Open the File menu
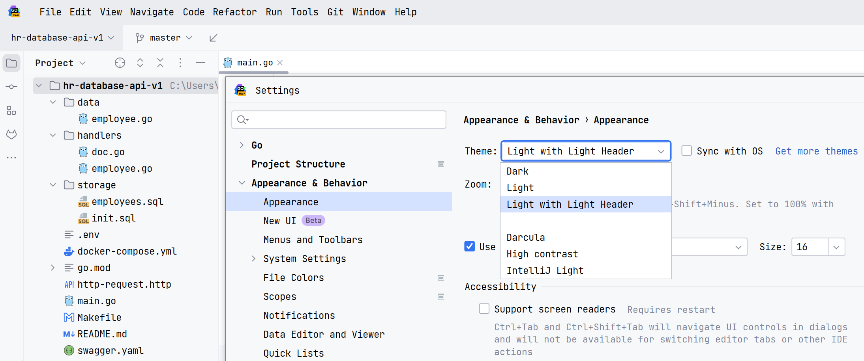 (50, 12)
